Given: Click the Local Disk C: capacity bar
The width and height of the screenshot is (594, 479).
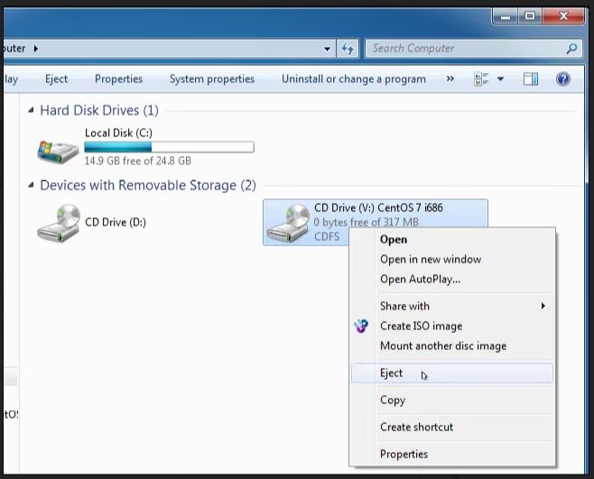Looking at the screenshot, I should (169, 147).
